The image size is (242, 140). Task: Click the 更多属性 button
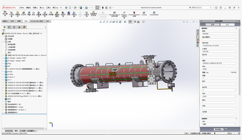[219, 129]
